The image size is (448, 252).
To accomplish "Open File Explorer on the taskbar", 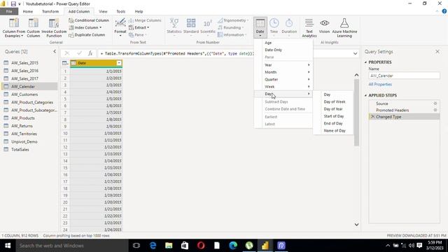I will pos(169,246).
